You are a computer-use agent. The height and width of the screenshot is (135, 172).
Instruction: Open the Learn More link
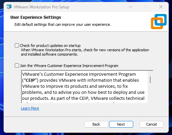30,108
